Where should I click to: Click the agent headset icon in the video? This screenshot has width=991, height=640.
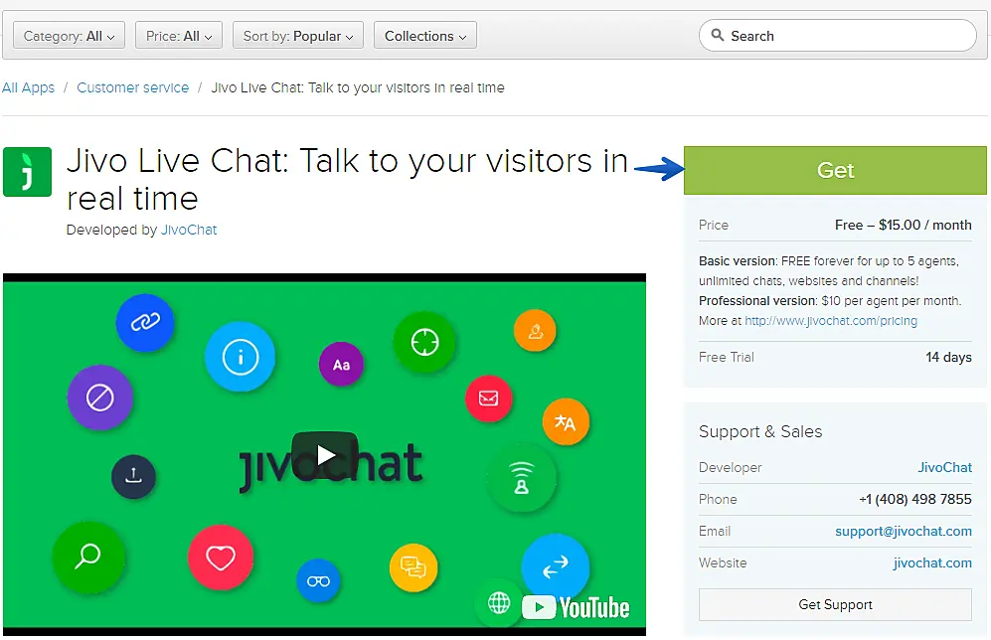pyautogui.click(x=523, y=479)
